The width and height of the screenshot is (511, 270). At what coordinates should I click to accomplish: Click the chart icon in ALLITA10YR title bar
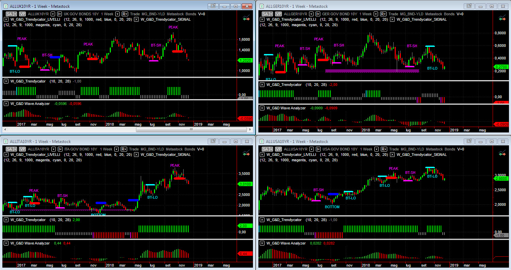(5, 141)
